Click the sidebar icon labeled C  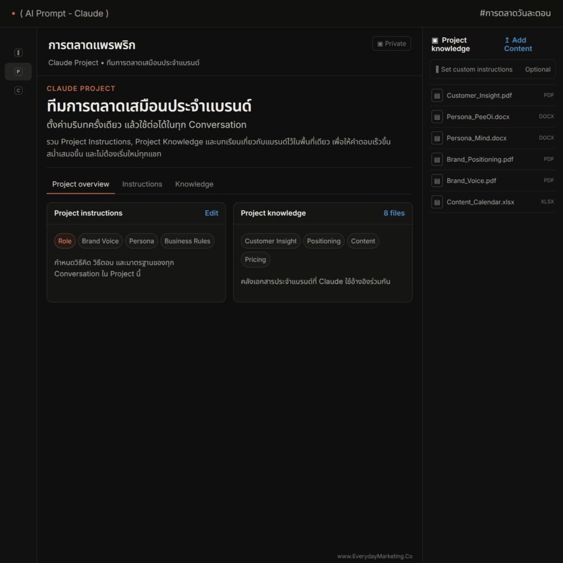pos(18,91)
